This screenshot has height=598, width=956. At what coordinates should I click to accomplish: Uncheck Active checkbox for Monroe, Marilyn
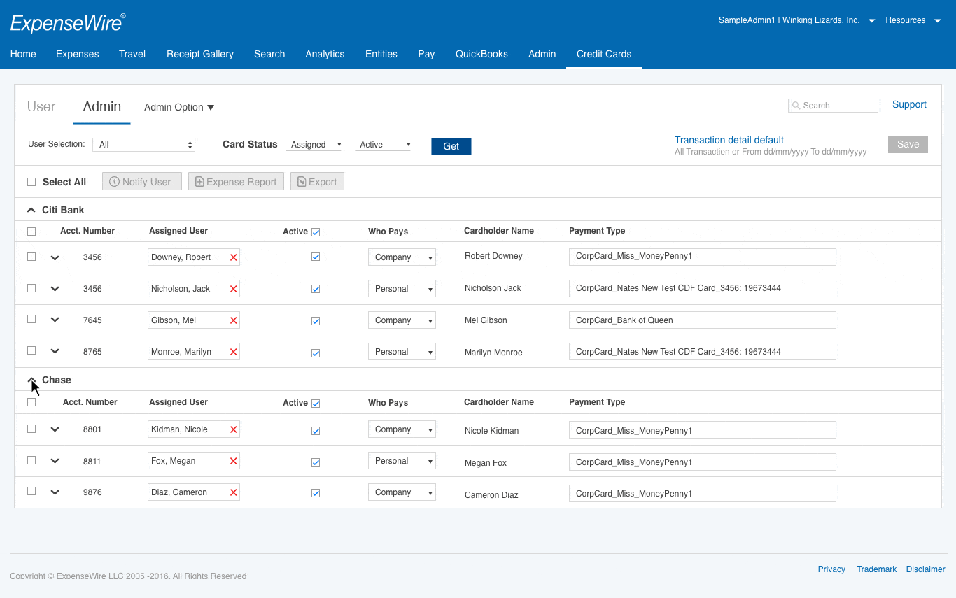pos(316,353)
